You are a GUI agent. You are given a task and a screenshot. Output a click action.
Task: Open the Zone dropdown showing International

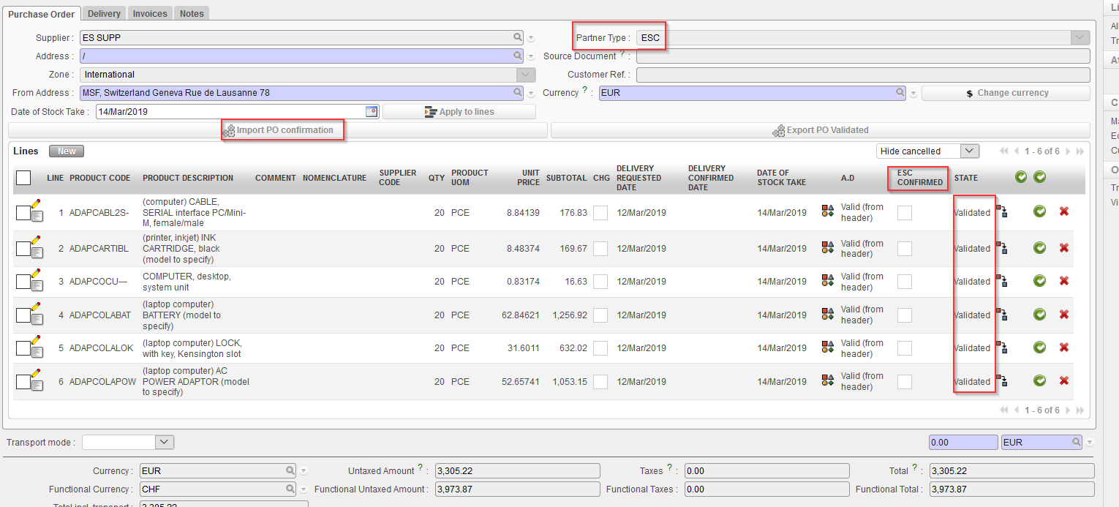pyautogui.click(x=526, y=75)
